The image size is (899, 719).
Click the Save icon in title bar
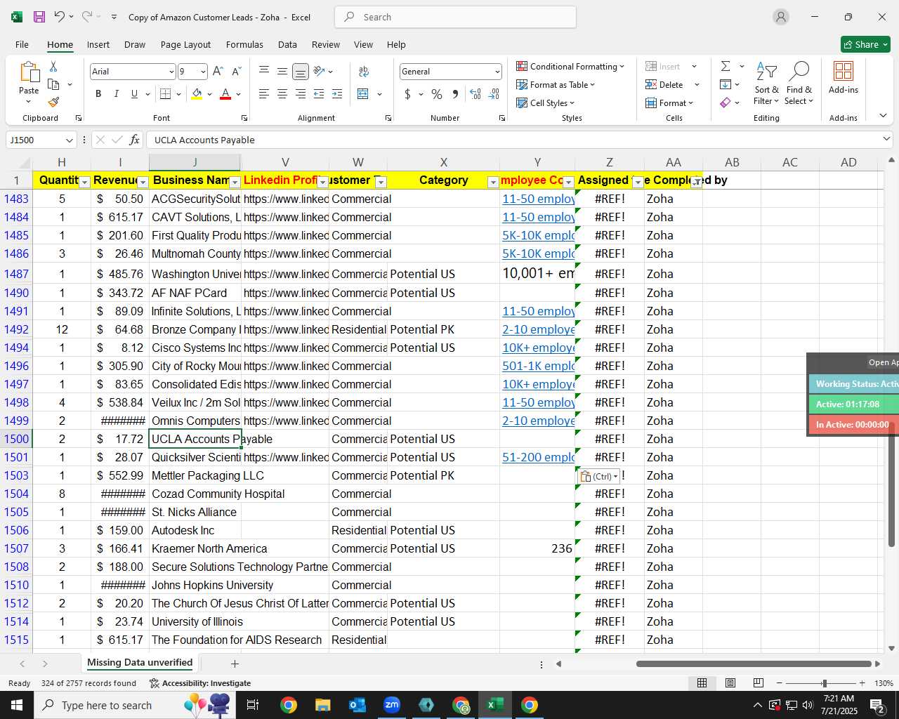pos(39,17)
